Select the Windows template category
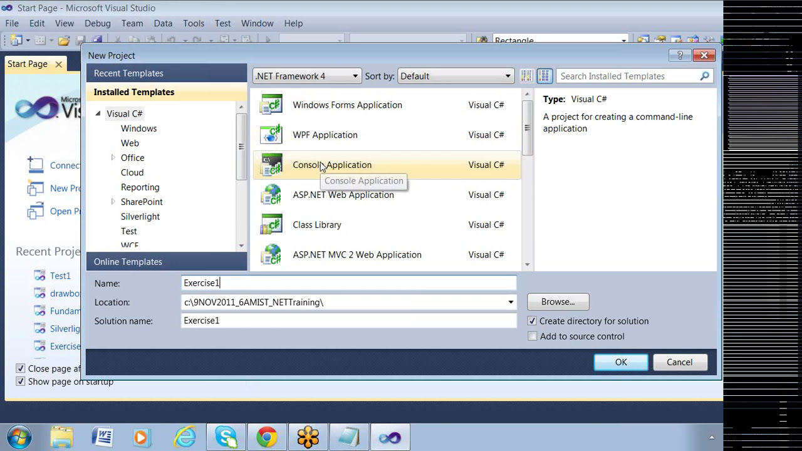Screen dimensions: 802x451 point(139,128)
